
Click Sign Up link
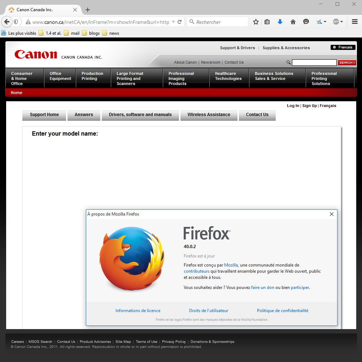(309, 106)
